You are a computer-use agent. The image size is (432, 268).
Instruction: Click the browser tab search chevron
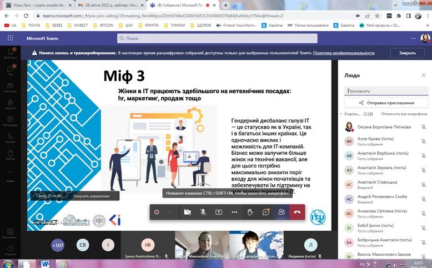click(395, 4)
